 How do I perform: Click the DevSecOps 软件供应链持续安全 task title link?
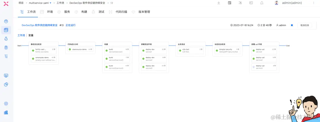click(x=40, y=25)
